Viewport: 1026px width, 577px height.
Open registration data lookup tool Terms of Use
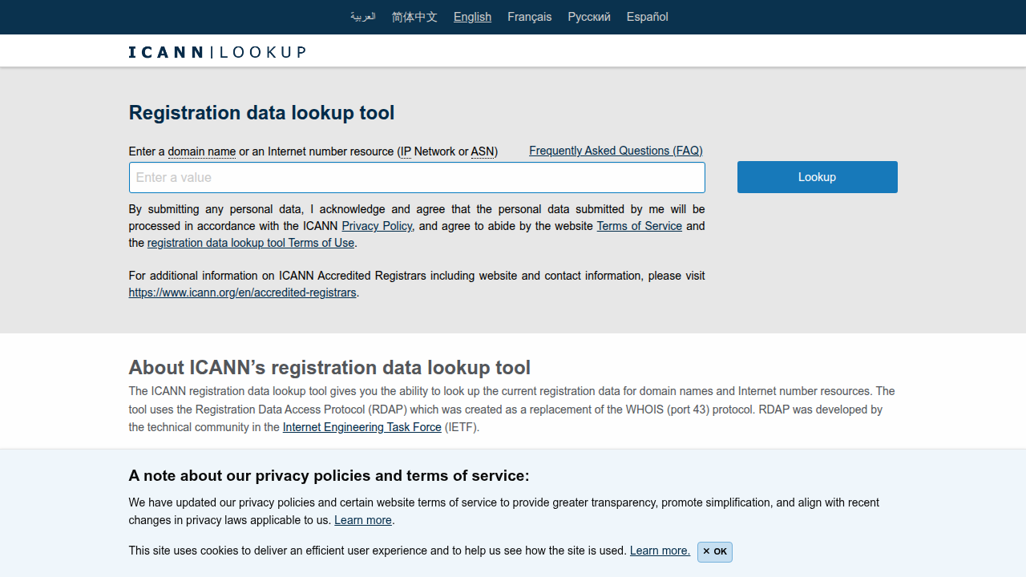[x=251, y=243]
